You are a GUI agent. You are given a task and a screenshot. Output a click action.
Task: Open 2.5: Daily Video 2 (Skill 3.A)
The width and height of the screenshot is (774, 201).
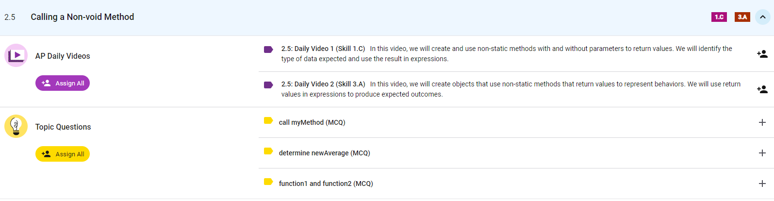(323, 84)
